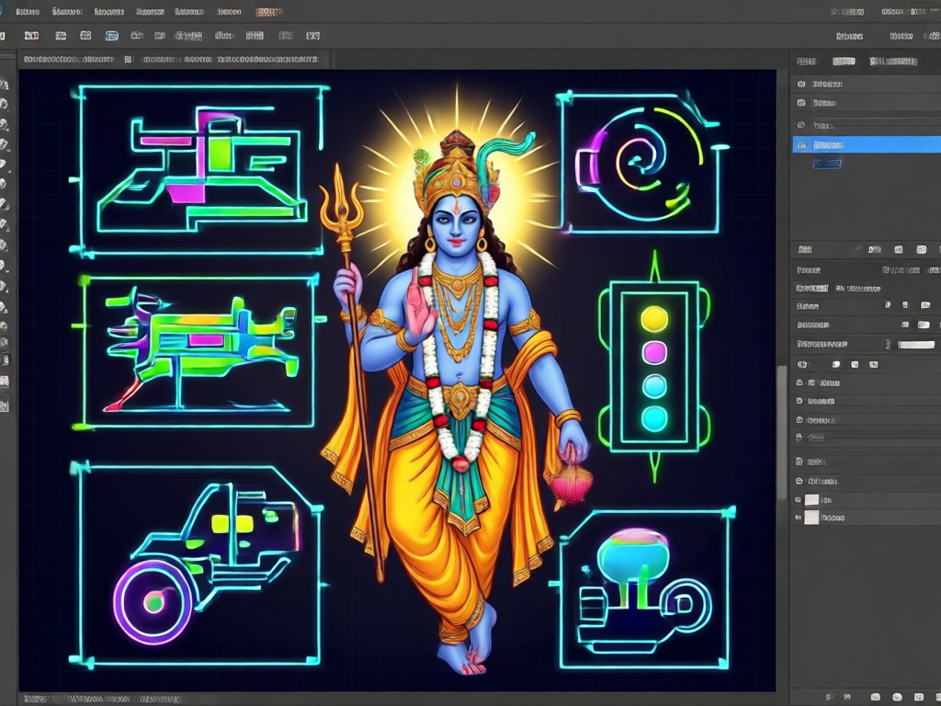Switch to the highlighted tab atop the right panel

(844, 62)
